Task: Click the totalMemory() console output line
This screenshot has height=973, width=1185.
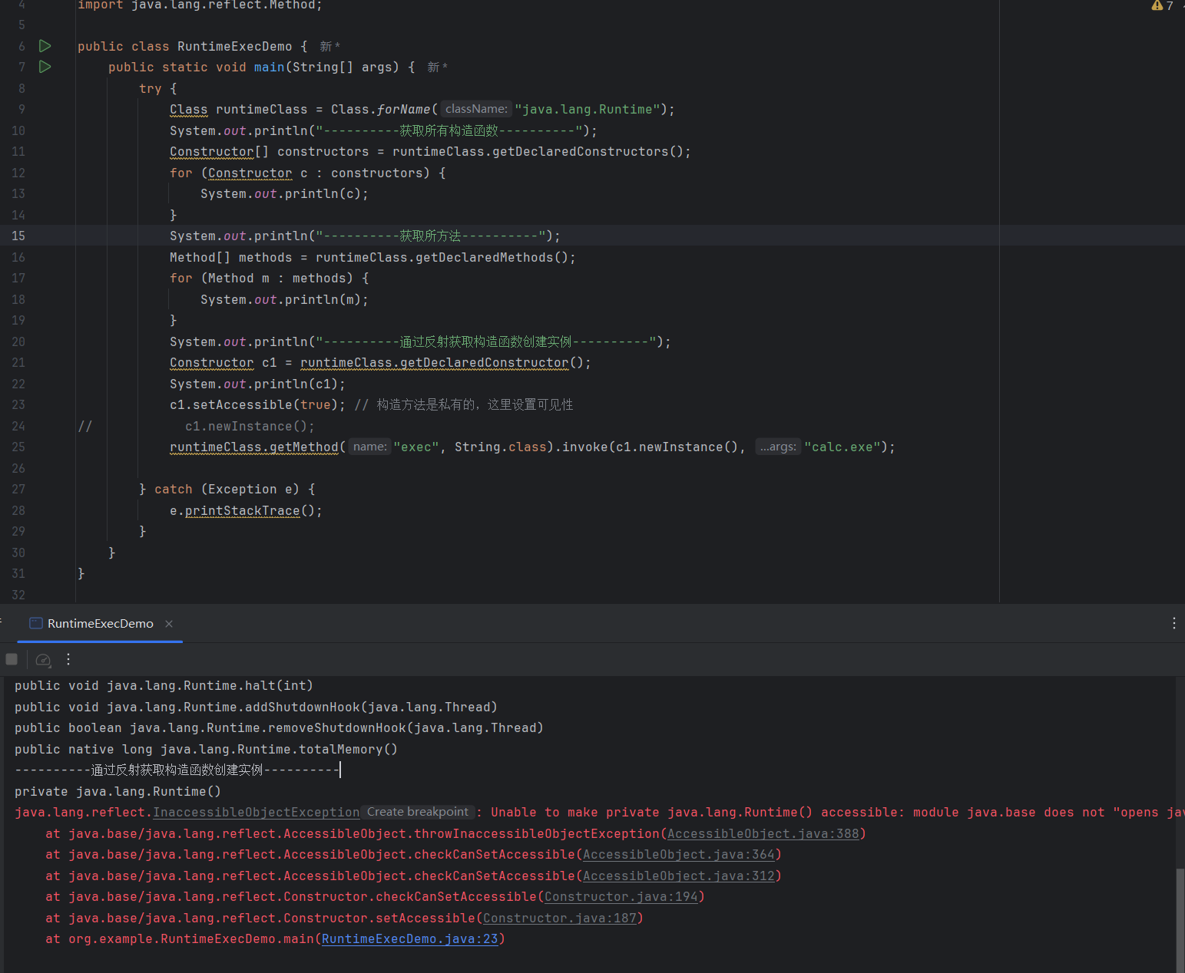Action: [x=206, y=749]
